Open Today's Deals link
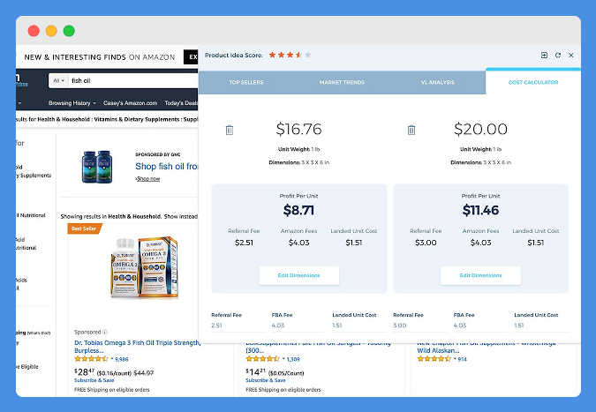This screenshot has width=596, height=412. click(181, 103)
